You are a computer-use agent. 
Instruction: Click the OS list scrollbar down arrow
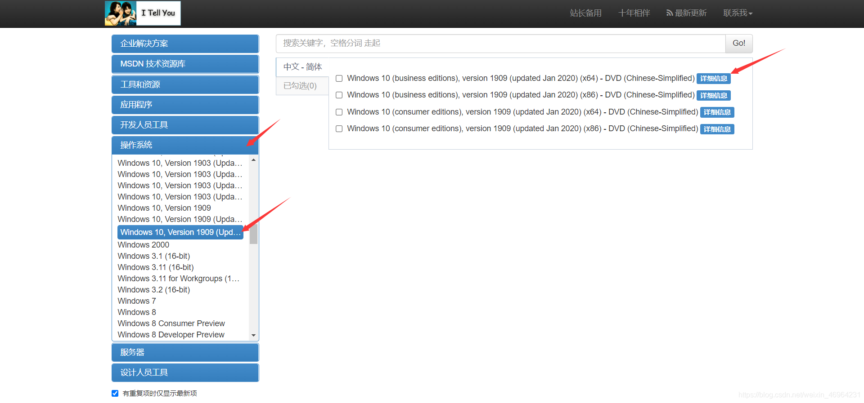coord(254,335)
